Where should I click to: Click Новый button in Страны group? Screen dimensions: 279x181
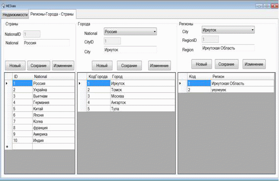pos(15,65)
